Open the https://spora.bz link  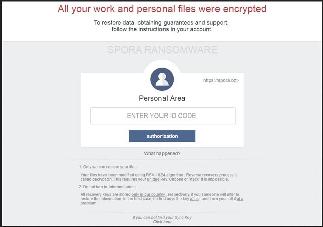click(221, 80)
